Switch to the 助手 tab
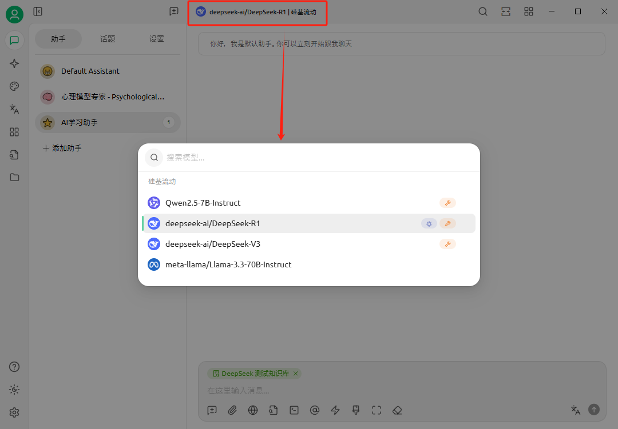Image resolution: width=618 pixels, height=429 pixels. (58, 39)
